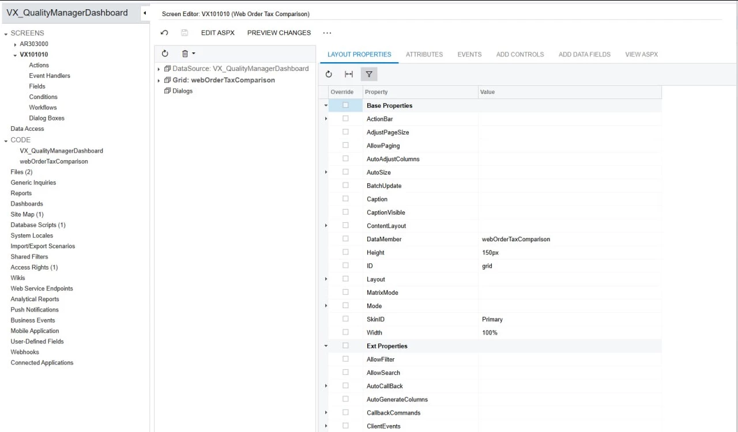
Task: Refresh properties using the reload icon
Action: coord(327,74)
